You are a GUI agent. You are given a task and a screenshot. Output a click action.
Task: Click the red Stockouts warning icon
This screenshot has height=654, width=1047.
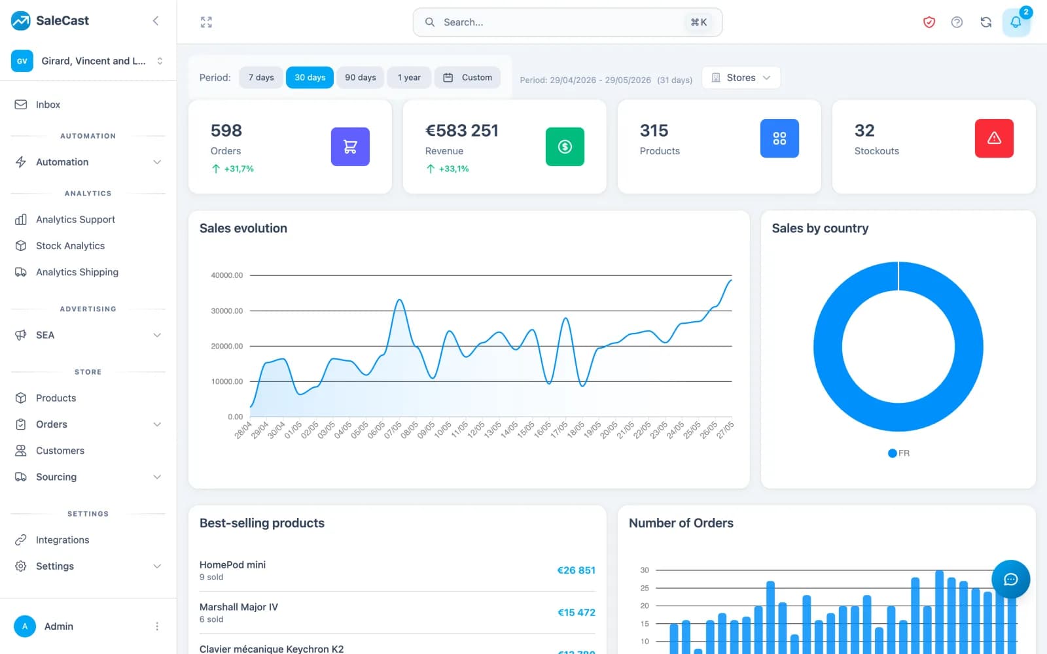click(x=994, y=138)
